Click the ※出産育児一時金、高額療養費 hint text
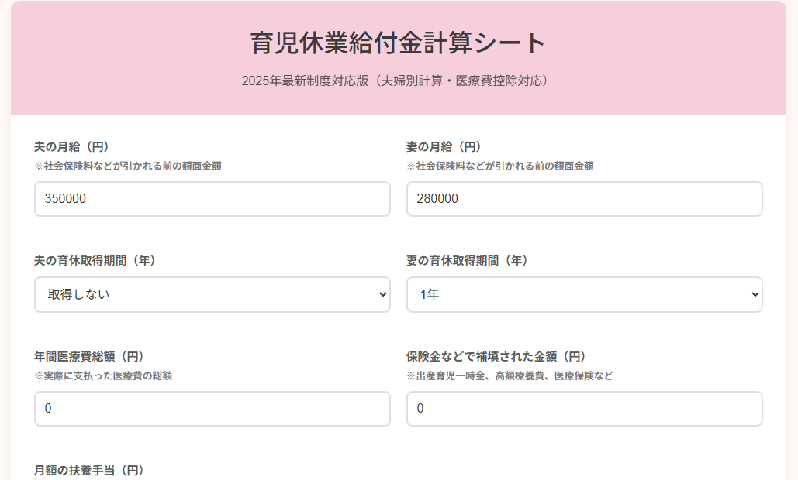 510,375
